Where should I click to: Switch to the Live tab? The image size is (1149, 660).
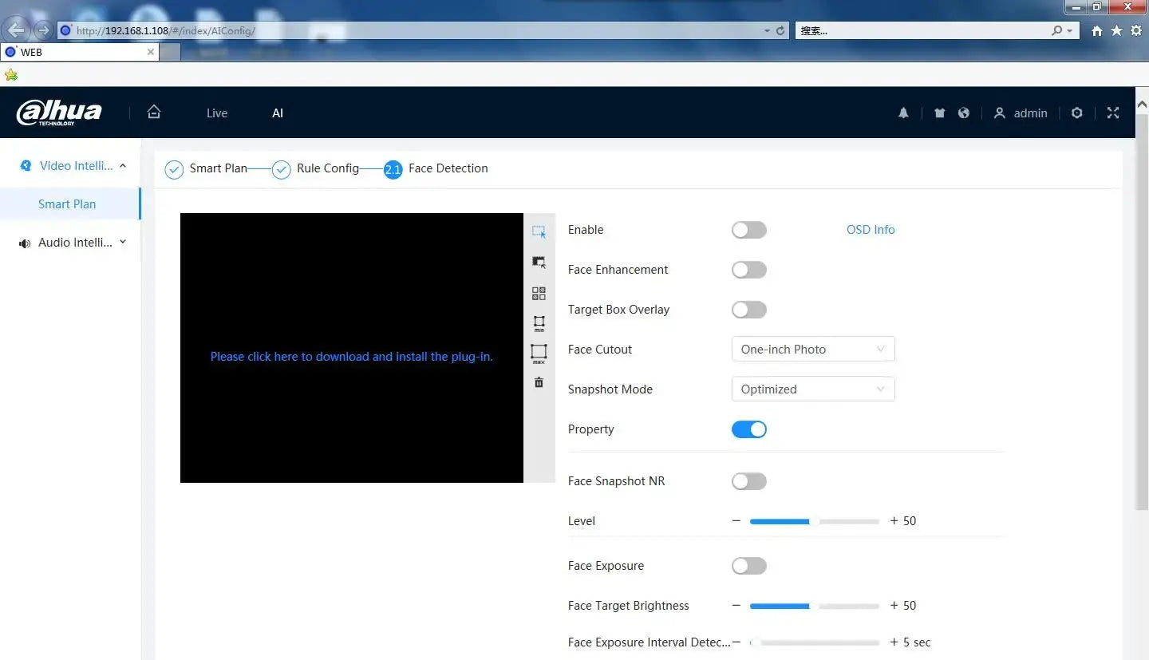[217, 113]
